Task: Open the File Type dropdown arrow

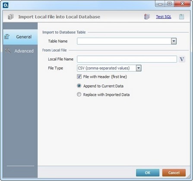Action: 139,68
